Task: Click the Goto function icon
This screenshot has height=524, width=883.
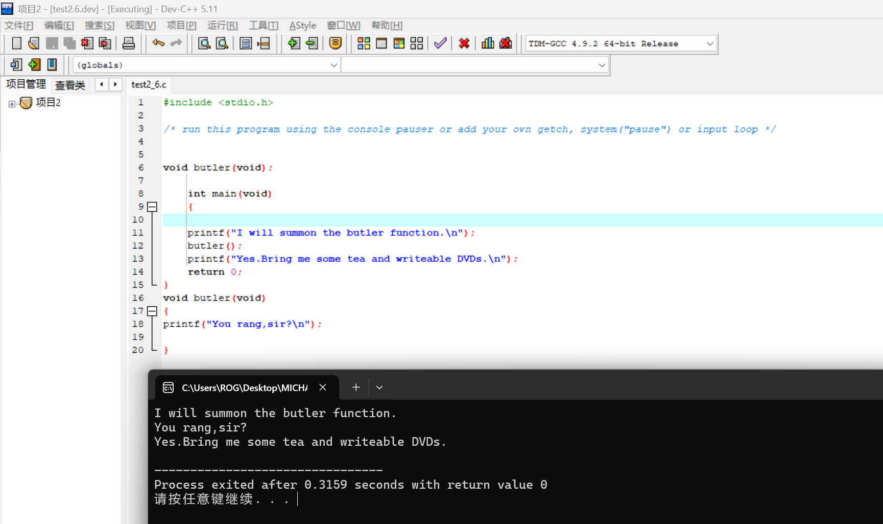Action: click(x=246, y=43)
